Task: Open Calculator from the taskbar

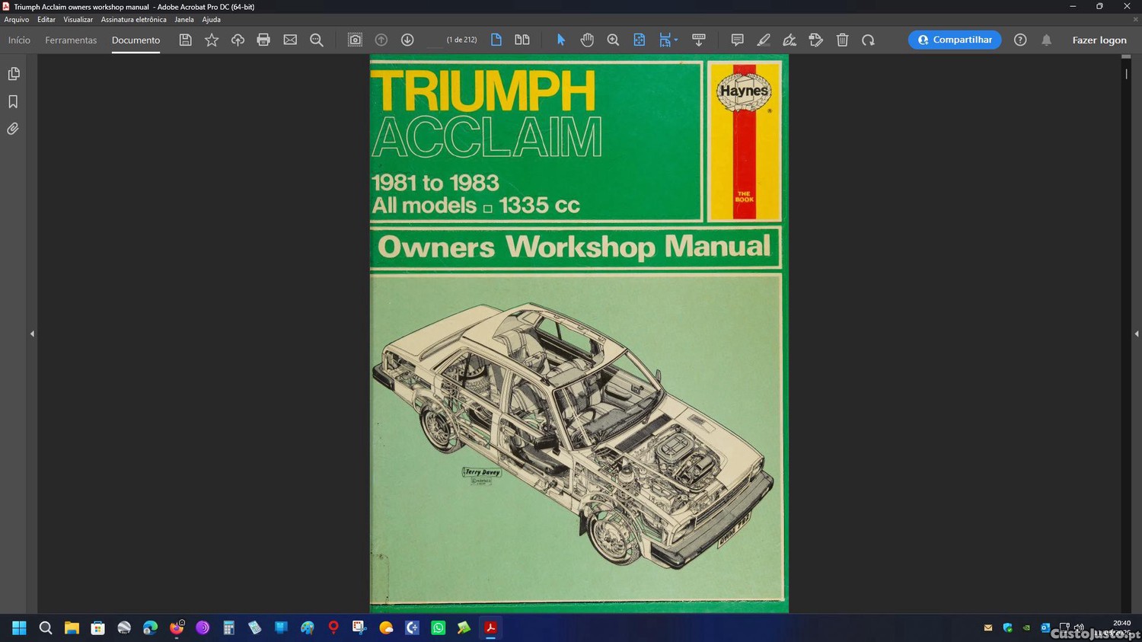Action: tap(228, 628)
